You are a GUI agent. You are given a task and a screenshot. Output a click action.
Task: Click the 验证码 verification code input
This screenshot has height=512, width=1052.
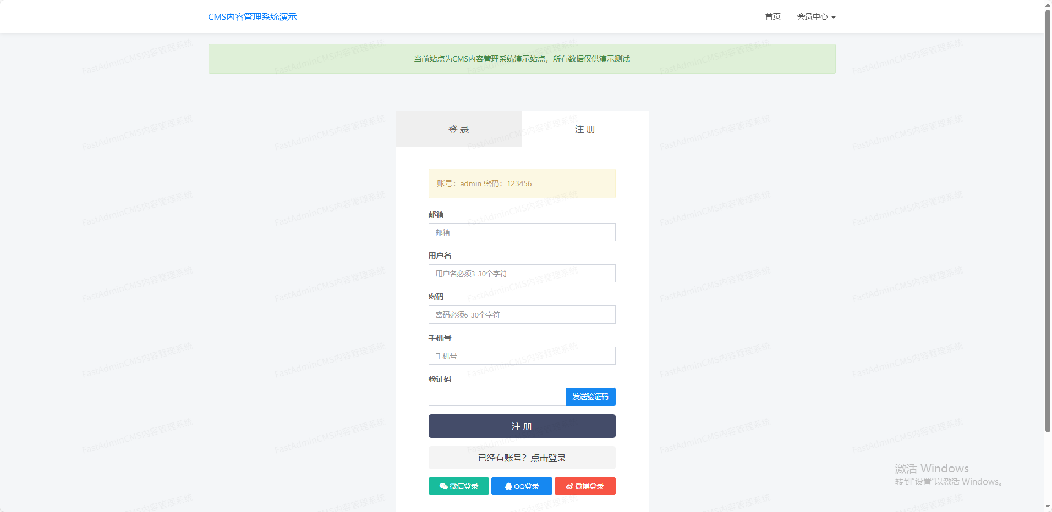point(496,397)
